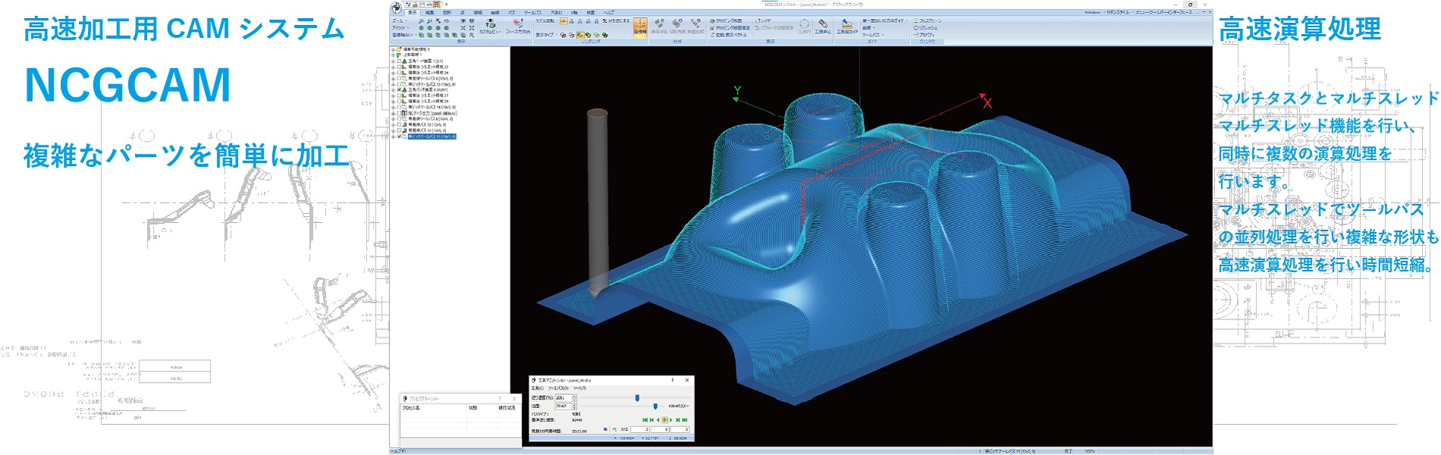Select the 勾配角度 draft angle analysis icon
1441x455 pixels.
pyautogui.click(x=677, y=27)
